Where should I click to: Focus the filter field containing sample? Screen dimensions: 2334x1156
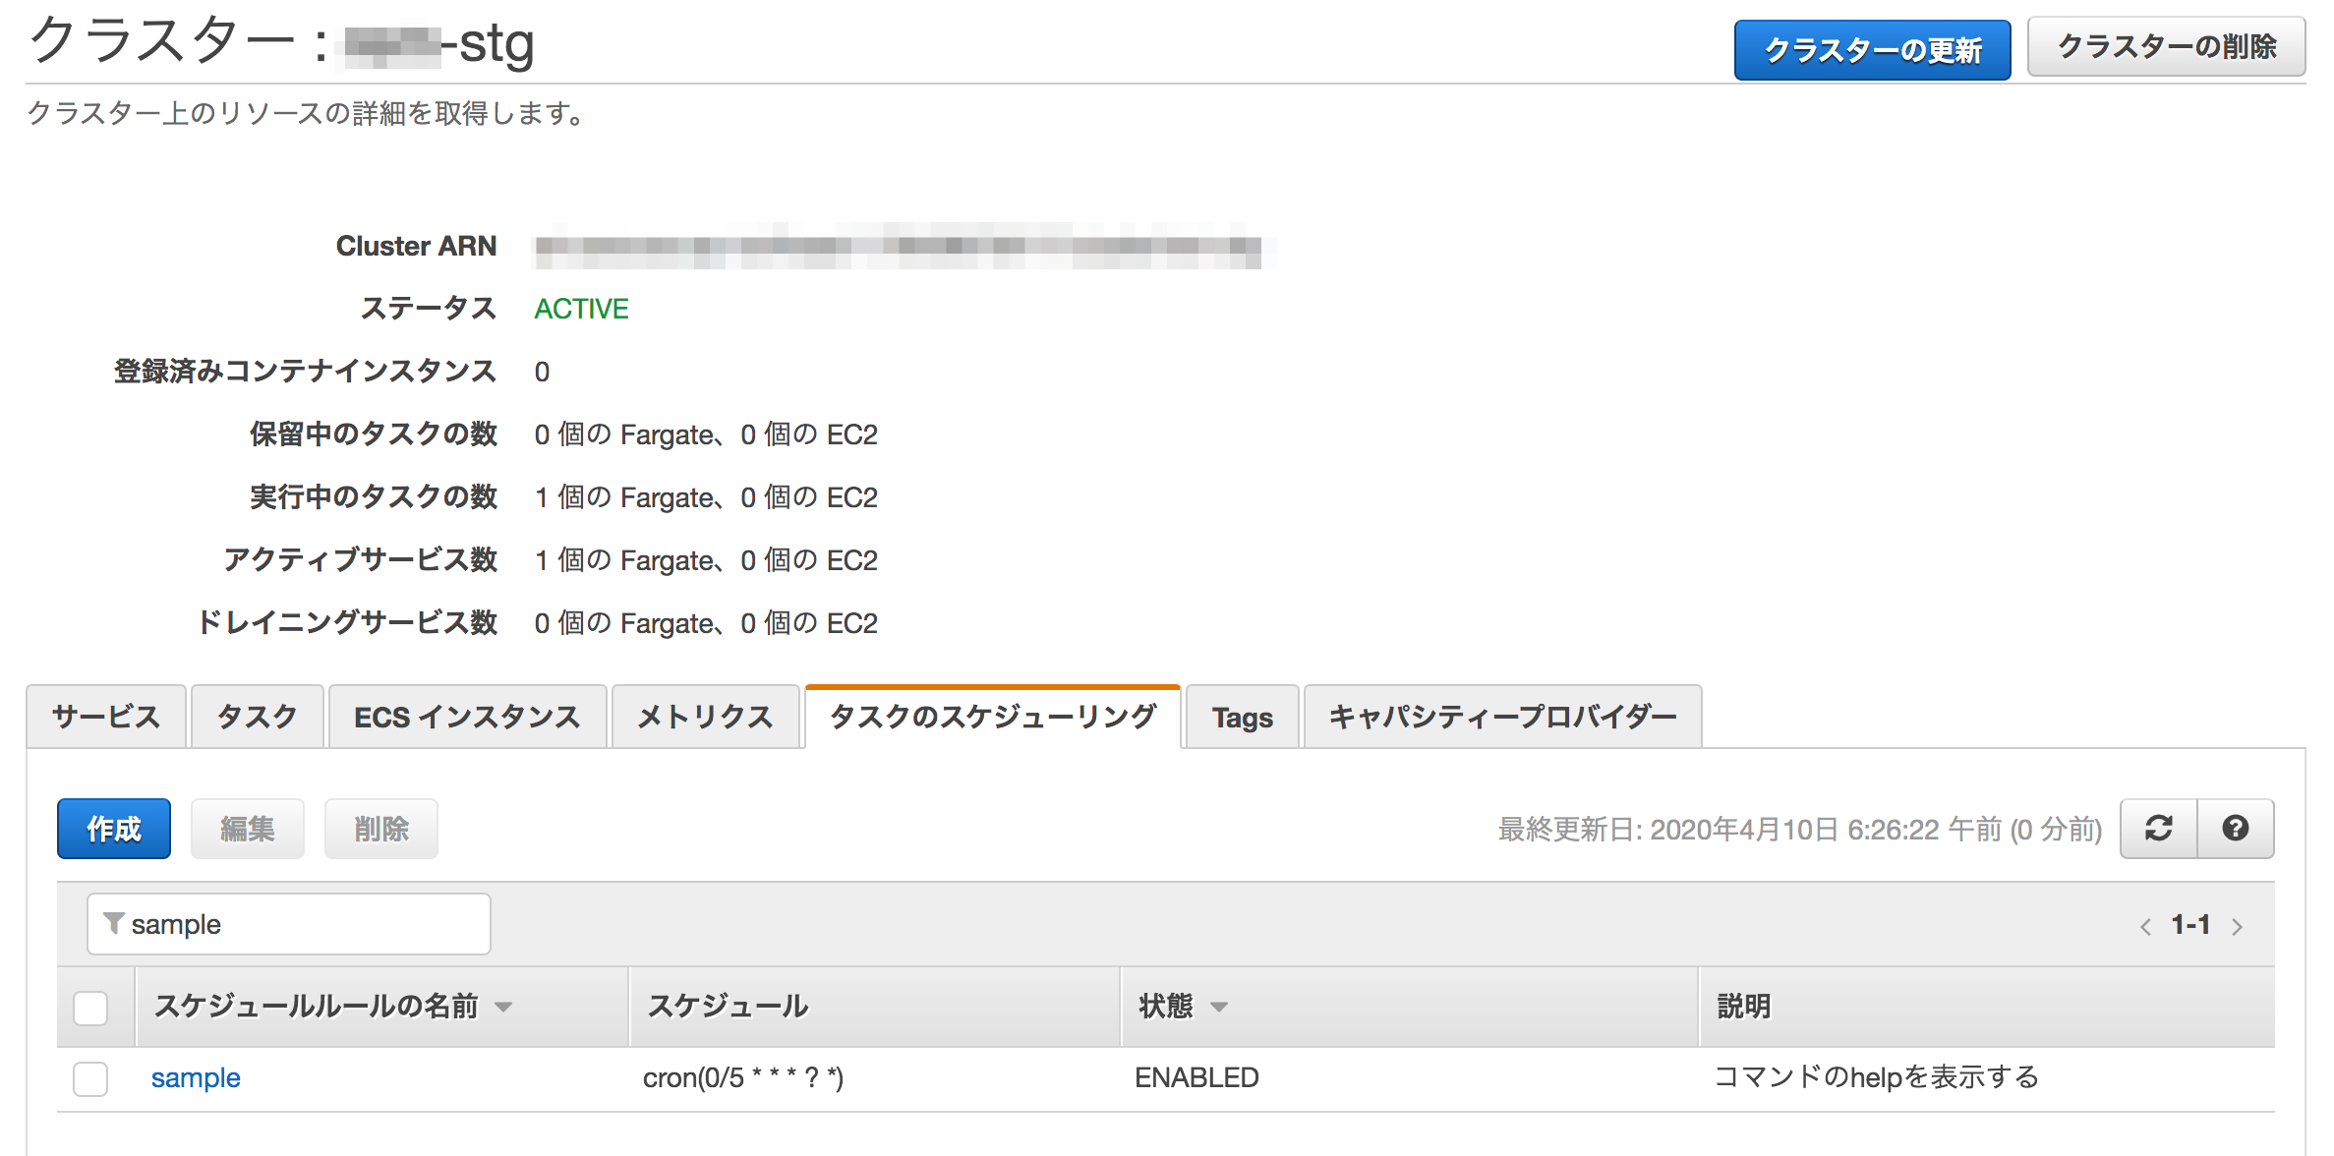[289, 924]
